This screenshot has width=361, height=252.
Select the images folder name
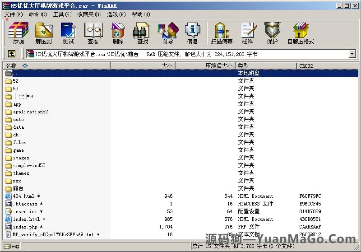[21, 158]
